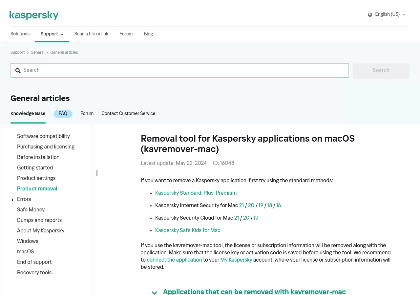Open Software compatibility in sidebar
The image size is (420, 295).
43,136
